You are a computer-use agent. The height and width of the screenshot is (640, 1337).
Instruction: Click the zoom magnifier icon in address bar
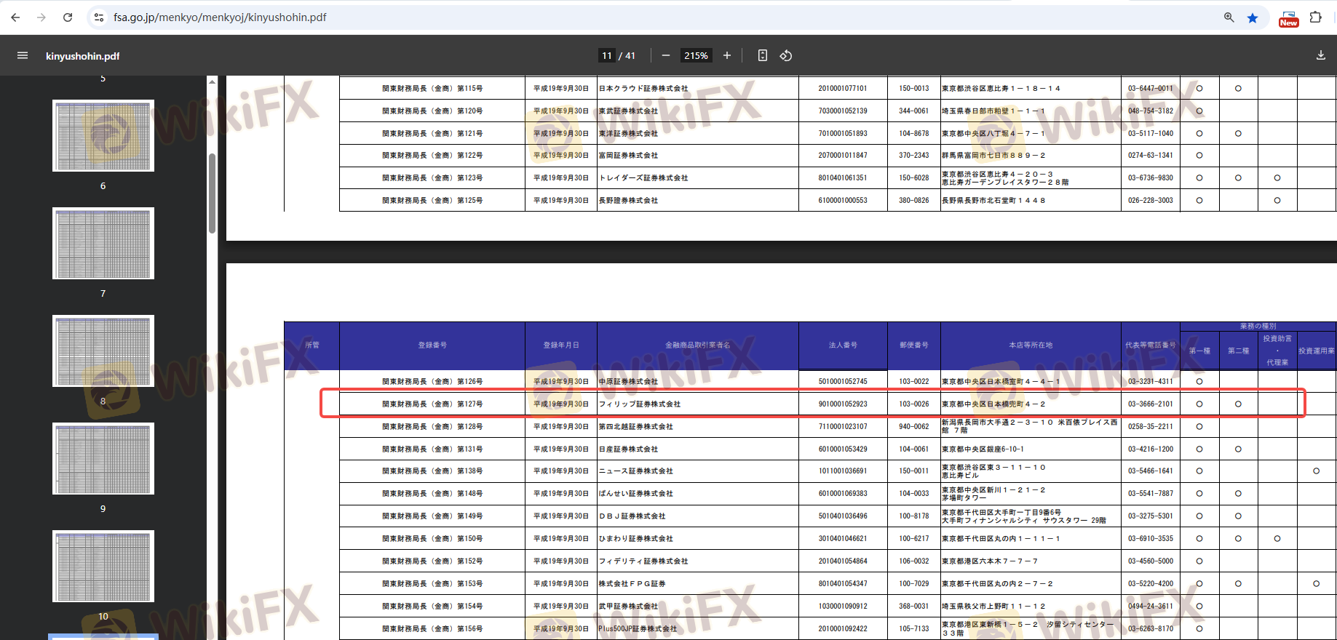[x=1229, y=17]
